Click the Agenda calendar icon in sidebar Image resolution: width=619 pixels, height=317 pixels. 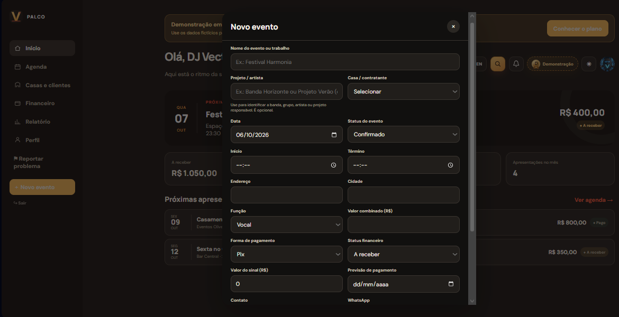[x=17, y=67]
